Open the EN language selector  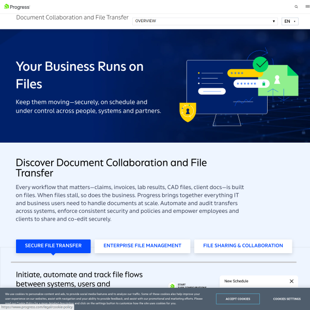click(290, 21)
